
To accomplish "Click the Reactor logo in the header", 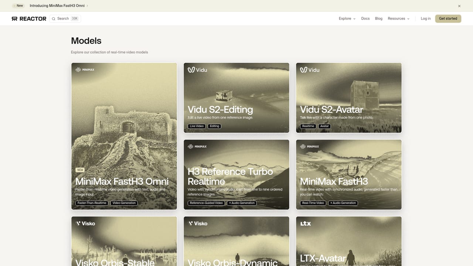I will point(29,18).
